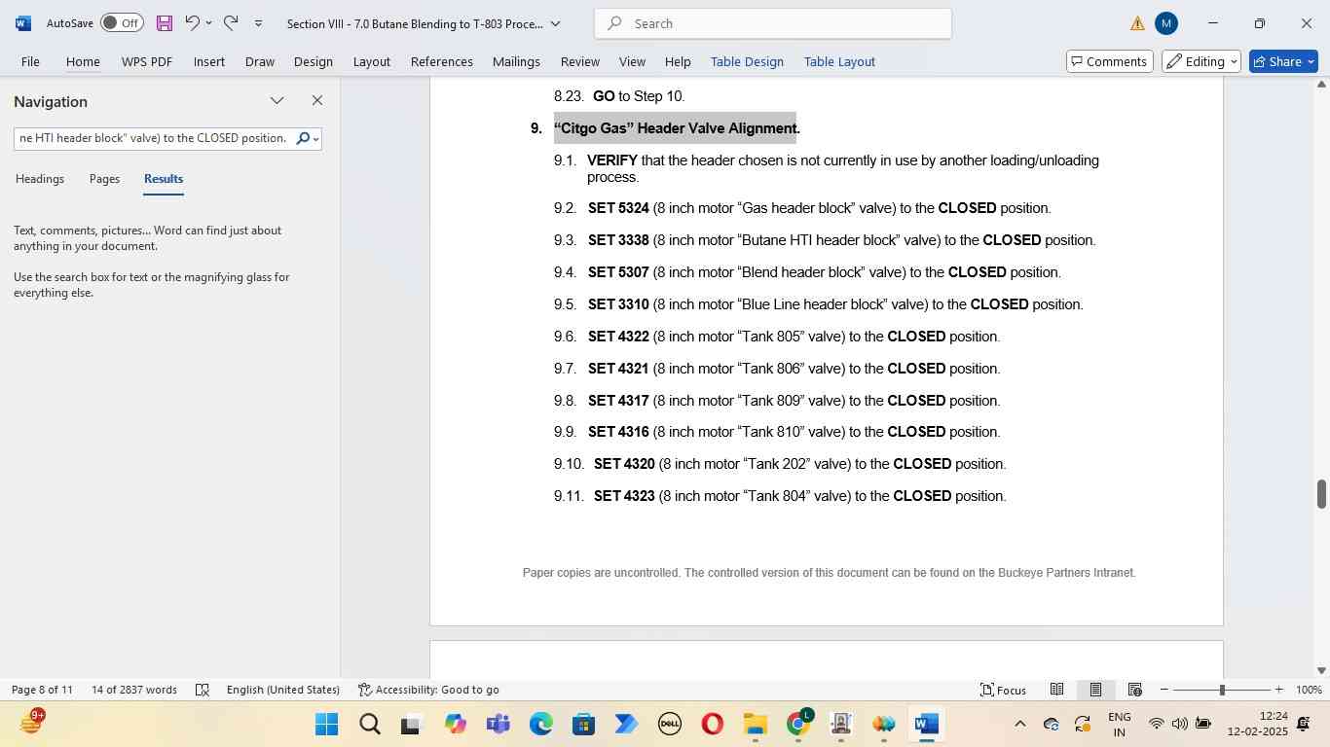
Task: Click the Save disk icon
Action: click(164, 22)
